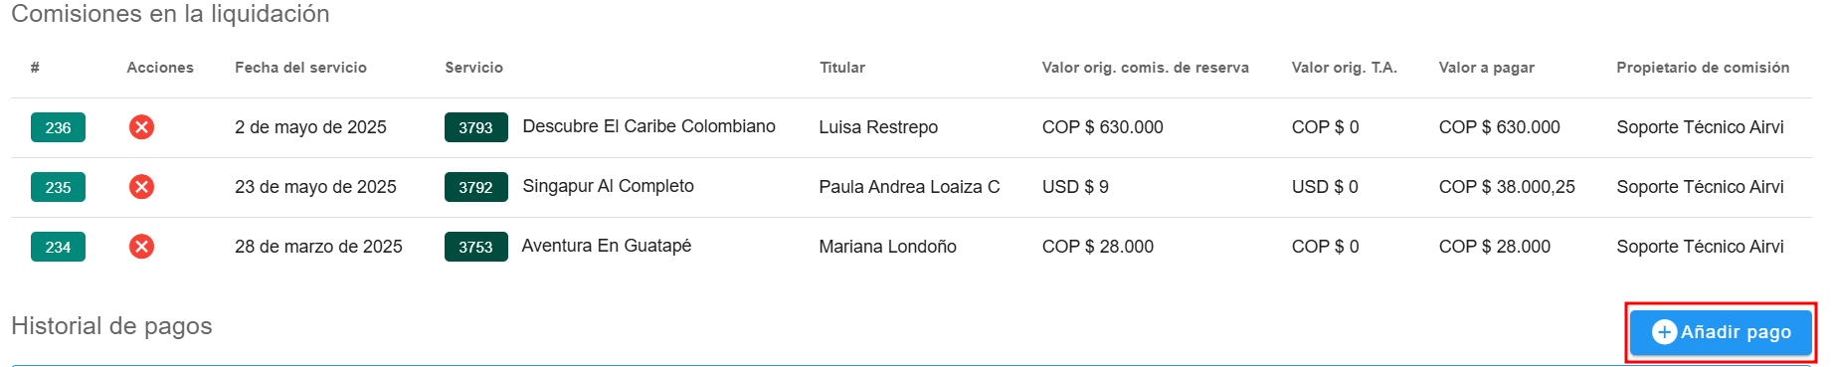This screenshot has height=367, width=1833.
Task: Select titular Paula Andrea Loaiza C
Action: (x=909, y=187)
